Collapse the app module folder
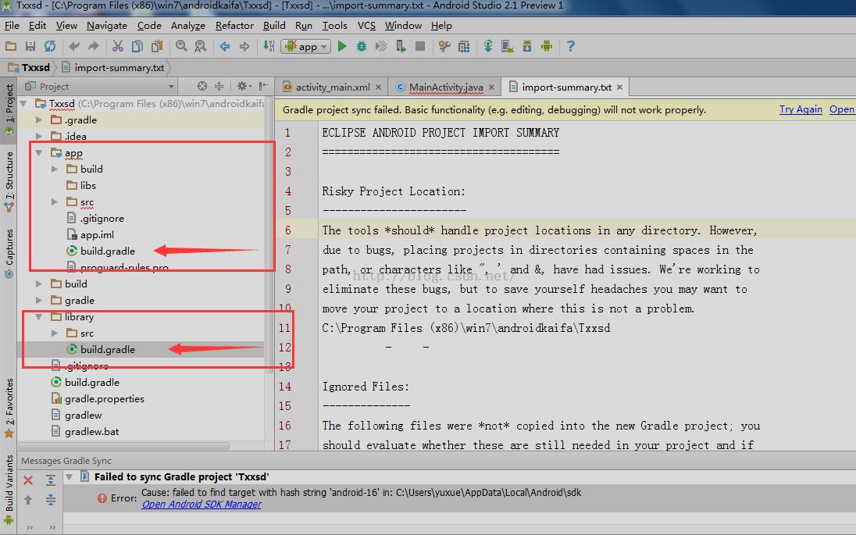The image size is (856, 535). click(39, 153)
